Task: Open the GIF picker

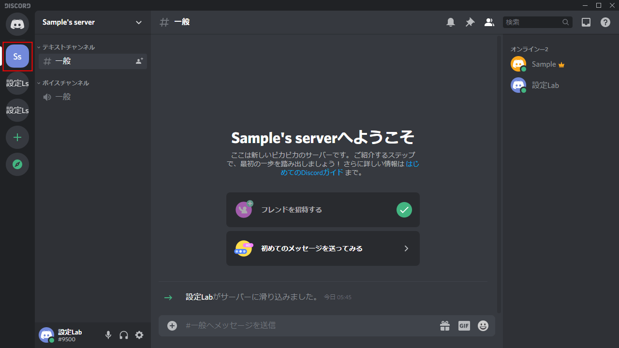Action: 464,326
